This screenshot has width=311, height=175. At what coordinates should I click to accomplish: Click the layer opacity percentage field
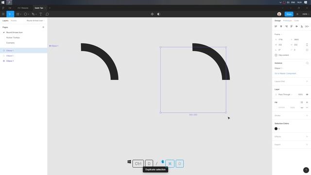click(x=300, y=94)
